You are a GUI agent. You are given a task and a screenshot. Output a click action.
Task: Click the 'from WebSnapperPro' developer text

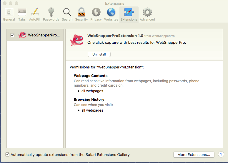159,36
